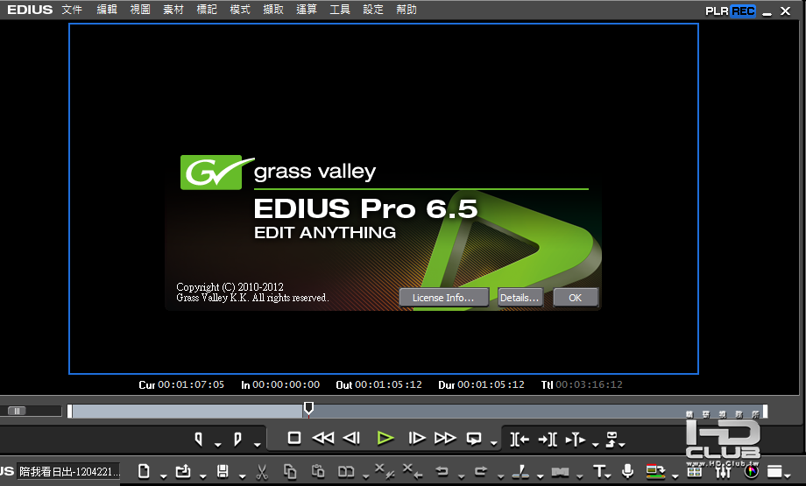The height and width of the screenshot is (486, 806).
Task: Click the Set Out point icon
Action: 237,439
